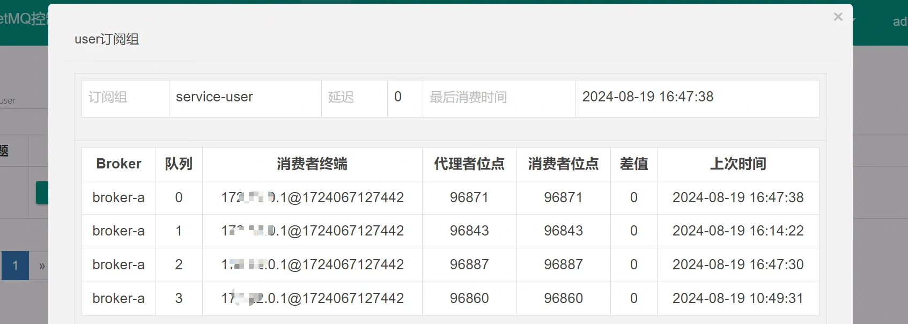
Task: Click the 差值 column header
Action: coord(633,164)
